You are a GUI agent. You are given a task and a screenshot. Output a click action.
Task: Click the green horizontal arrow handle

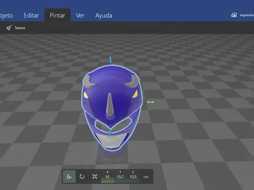tap(151, 102)
